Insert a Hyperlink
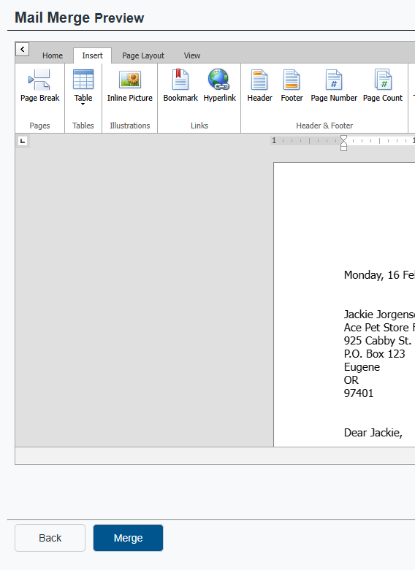 (219, 86)
